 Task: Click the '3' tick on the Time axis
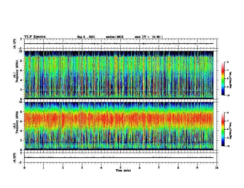[82, 168]
